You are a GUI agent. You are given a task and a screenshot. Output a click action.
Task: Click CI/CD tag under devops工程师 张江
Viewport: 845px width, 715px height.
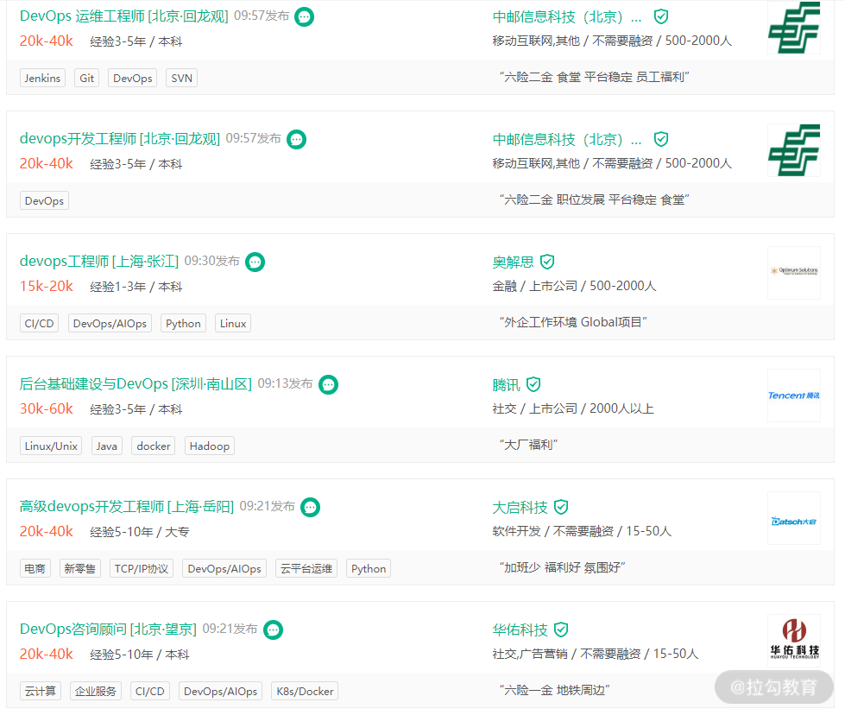pyautogui.click(x=40, y=324)
